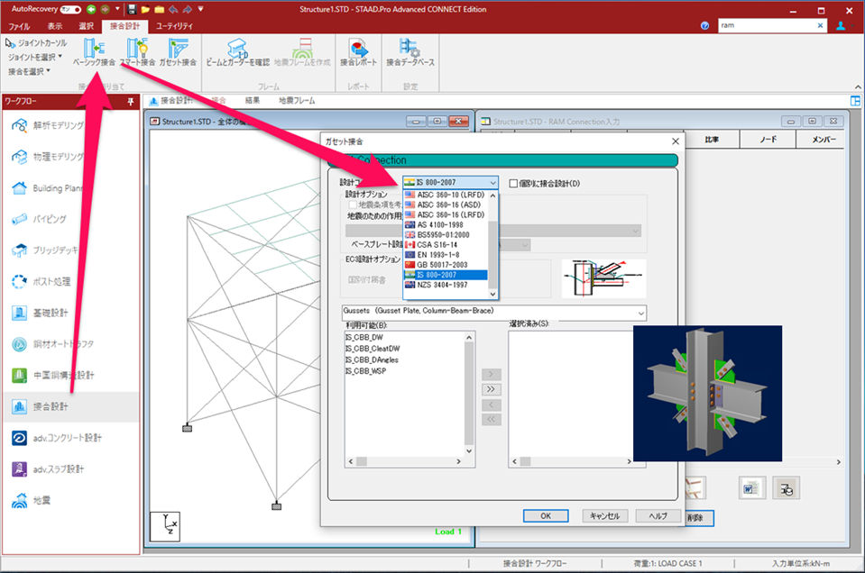This screenshot has width=865, height=573.
Task: Click the horizontal scrollbar under the 利用可能 list
Action: point(405,461)
